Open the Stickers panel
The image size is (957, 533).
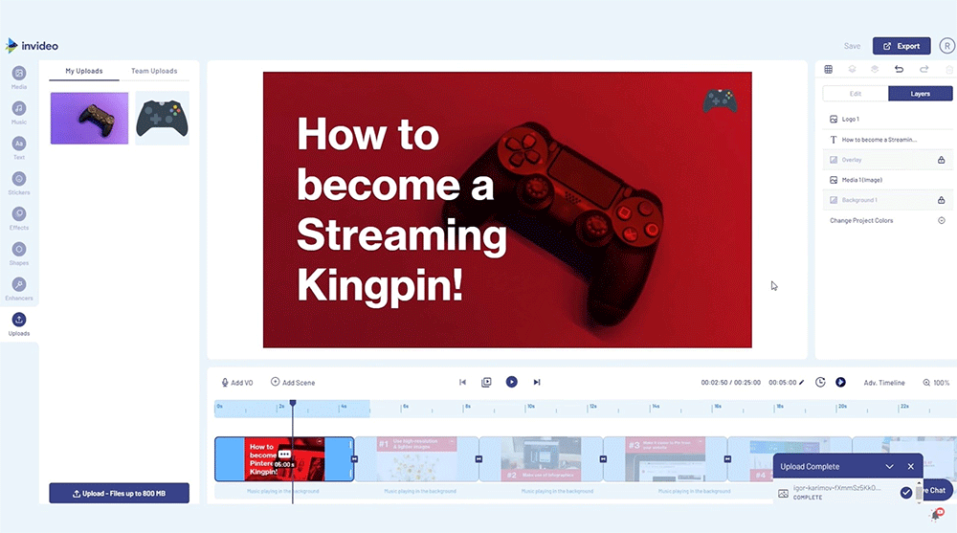pos(19,179)
